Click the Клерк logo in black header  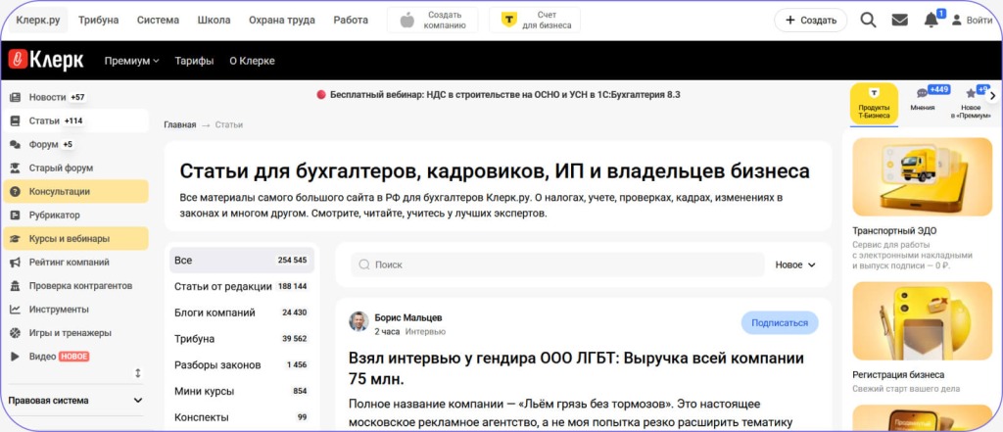[46, 60]
